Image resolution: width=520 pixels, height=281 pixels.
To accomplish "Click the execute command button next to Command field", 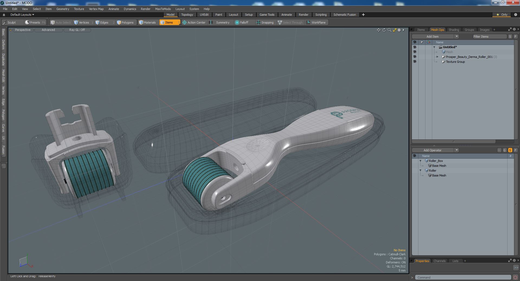I will [x=515, y=277].
